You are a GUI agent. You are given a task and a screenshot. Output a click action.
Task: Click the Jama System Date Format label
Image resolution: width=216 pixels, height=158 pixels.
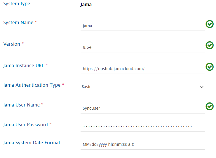pos(32,143)
